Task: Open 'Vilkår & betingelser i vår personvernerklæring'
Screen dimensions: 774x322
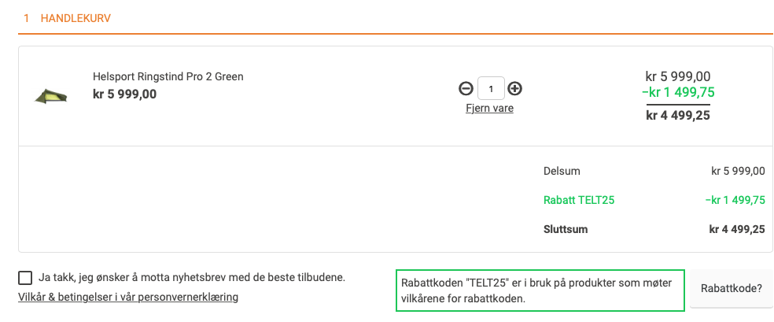Action: pos(128,297)
